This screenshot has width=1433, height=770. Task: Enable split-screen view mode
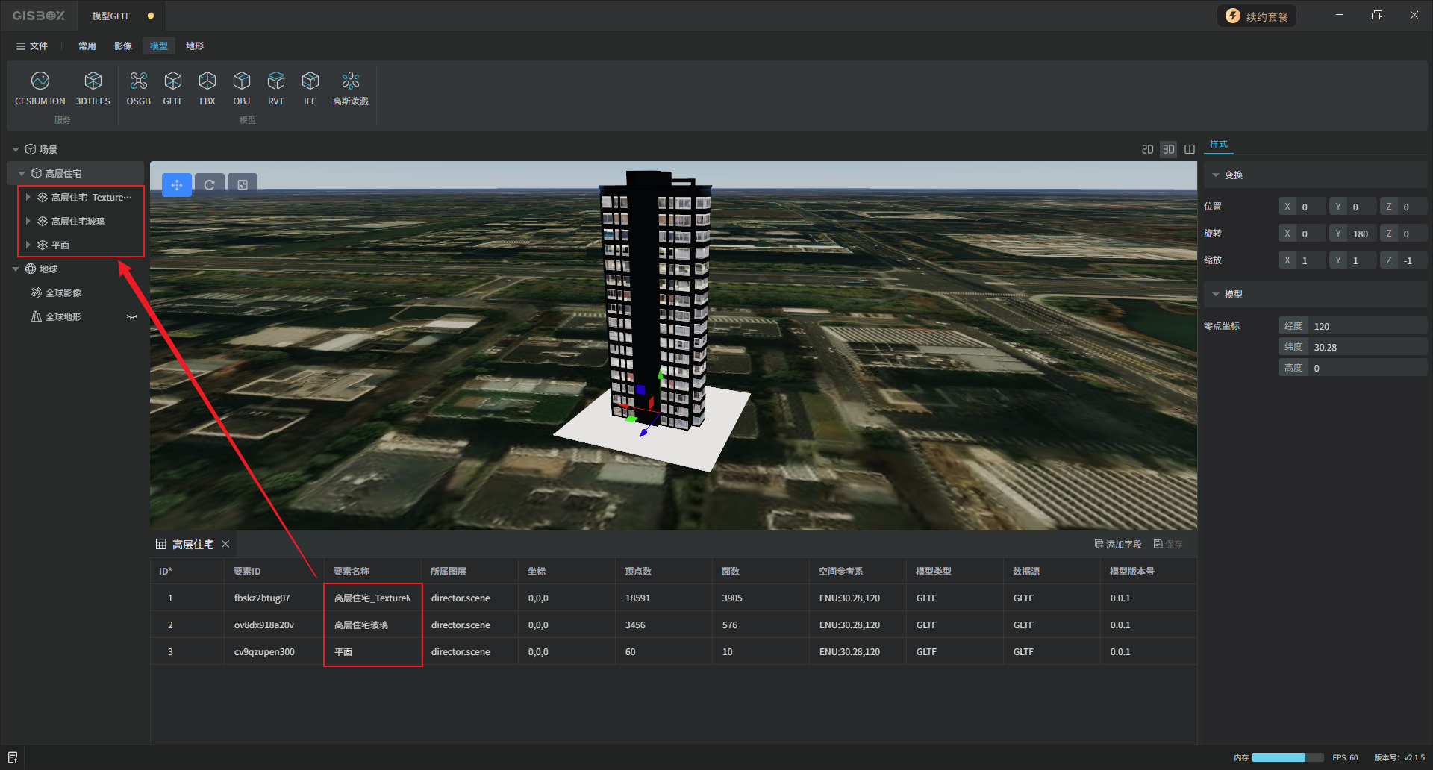click(x=1190, y=150)
